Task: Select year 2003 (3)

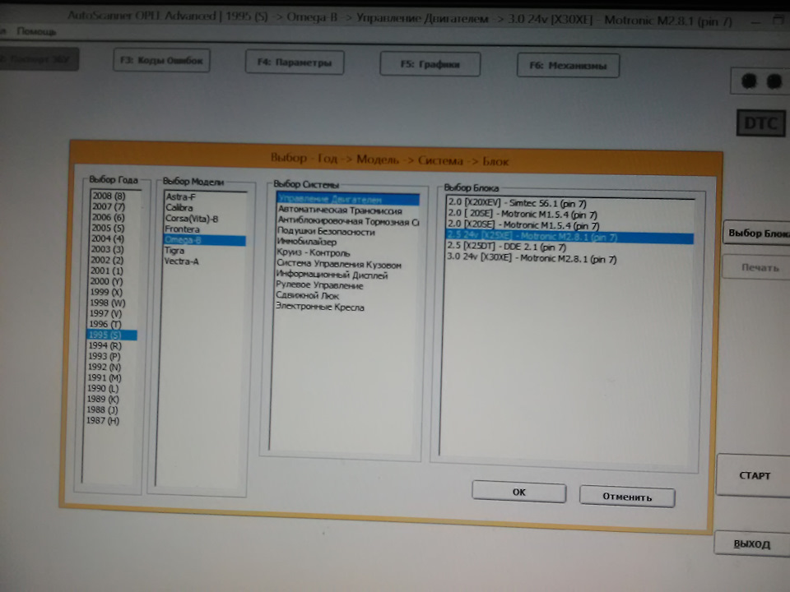Action: [107, 248]
